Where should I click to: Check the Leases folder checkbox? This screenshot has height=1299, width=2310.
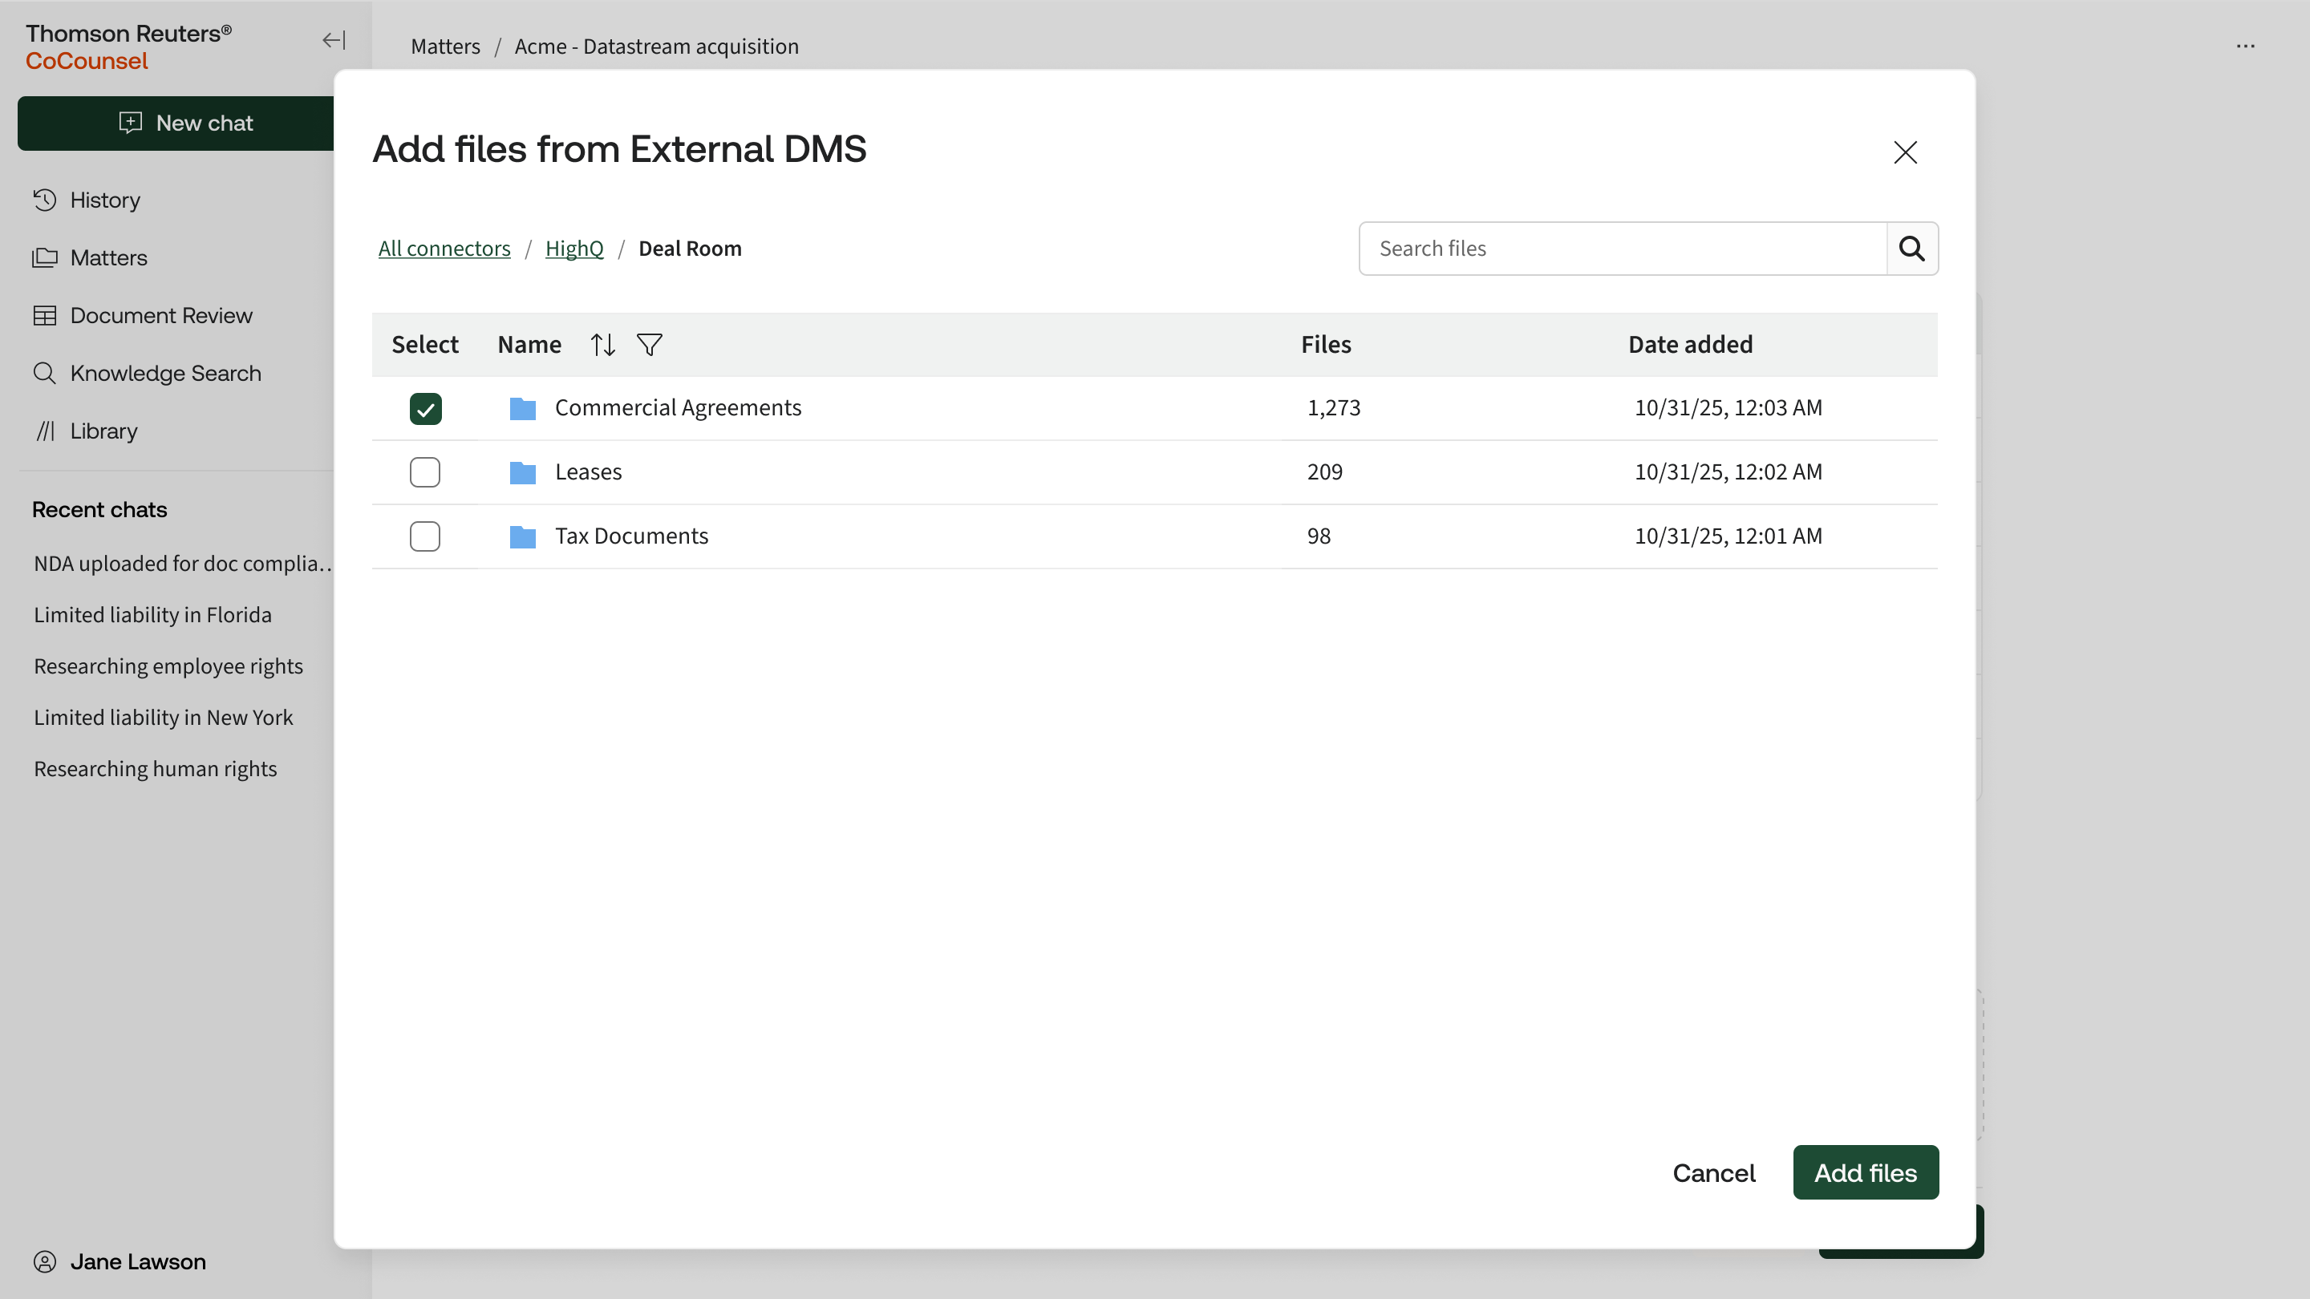click(425, 472)
